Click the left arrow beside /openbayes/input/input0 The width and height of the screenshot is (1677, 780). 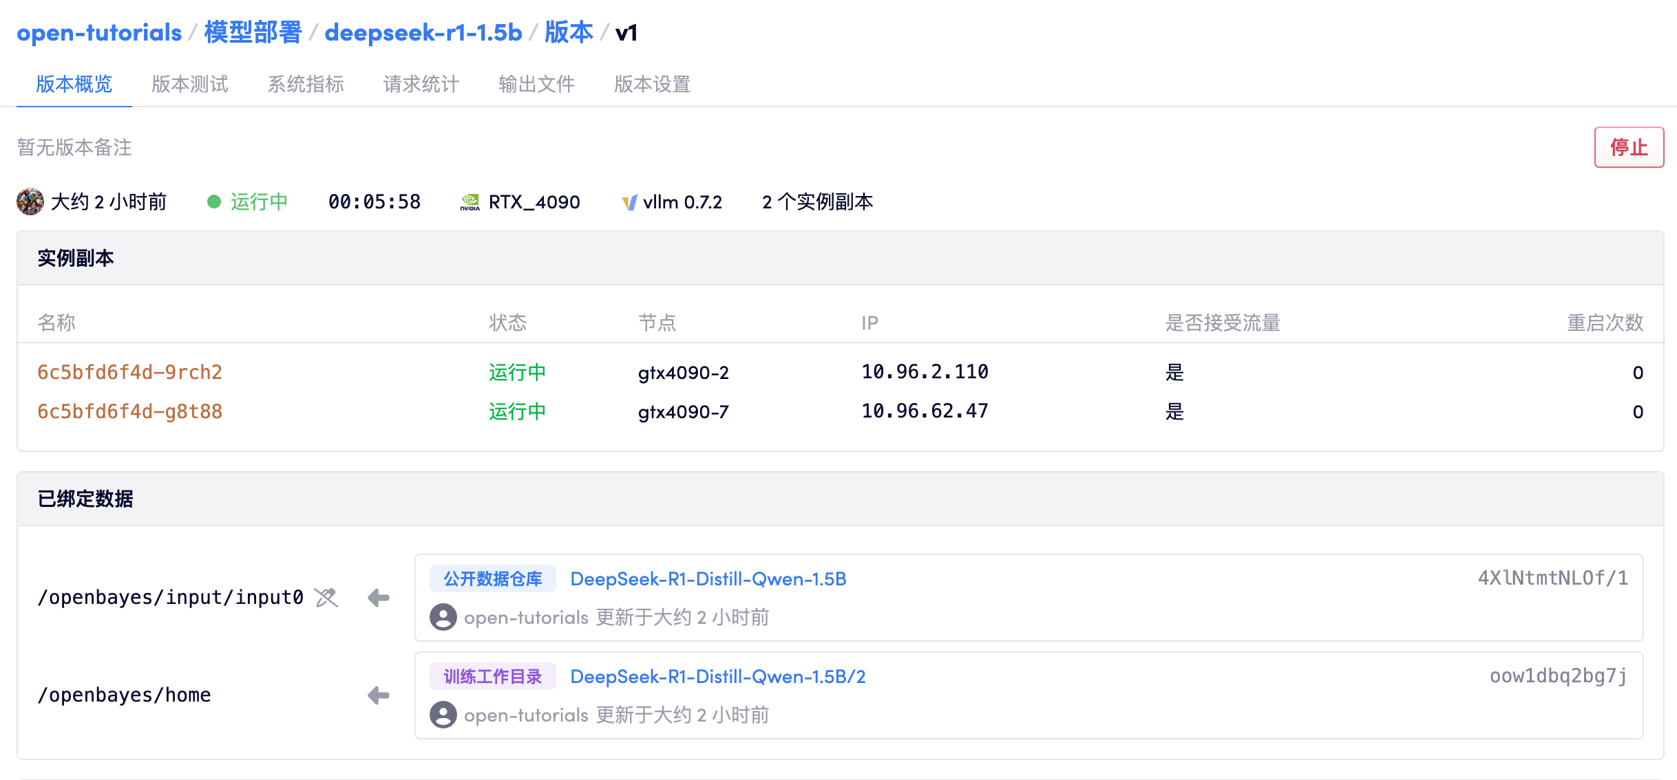click(379, 598)
